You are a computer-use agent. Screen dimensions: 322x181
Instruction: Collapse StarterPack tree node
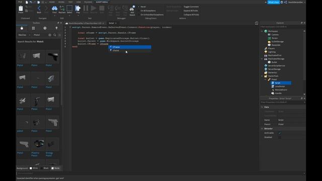[262, 76]
